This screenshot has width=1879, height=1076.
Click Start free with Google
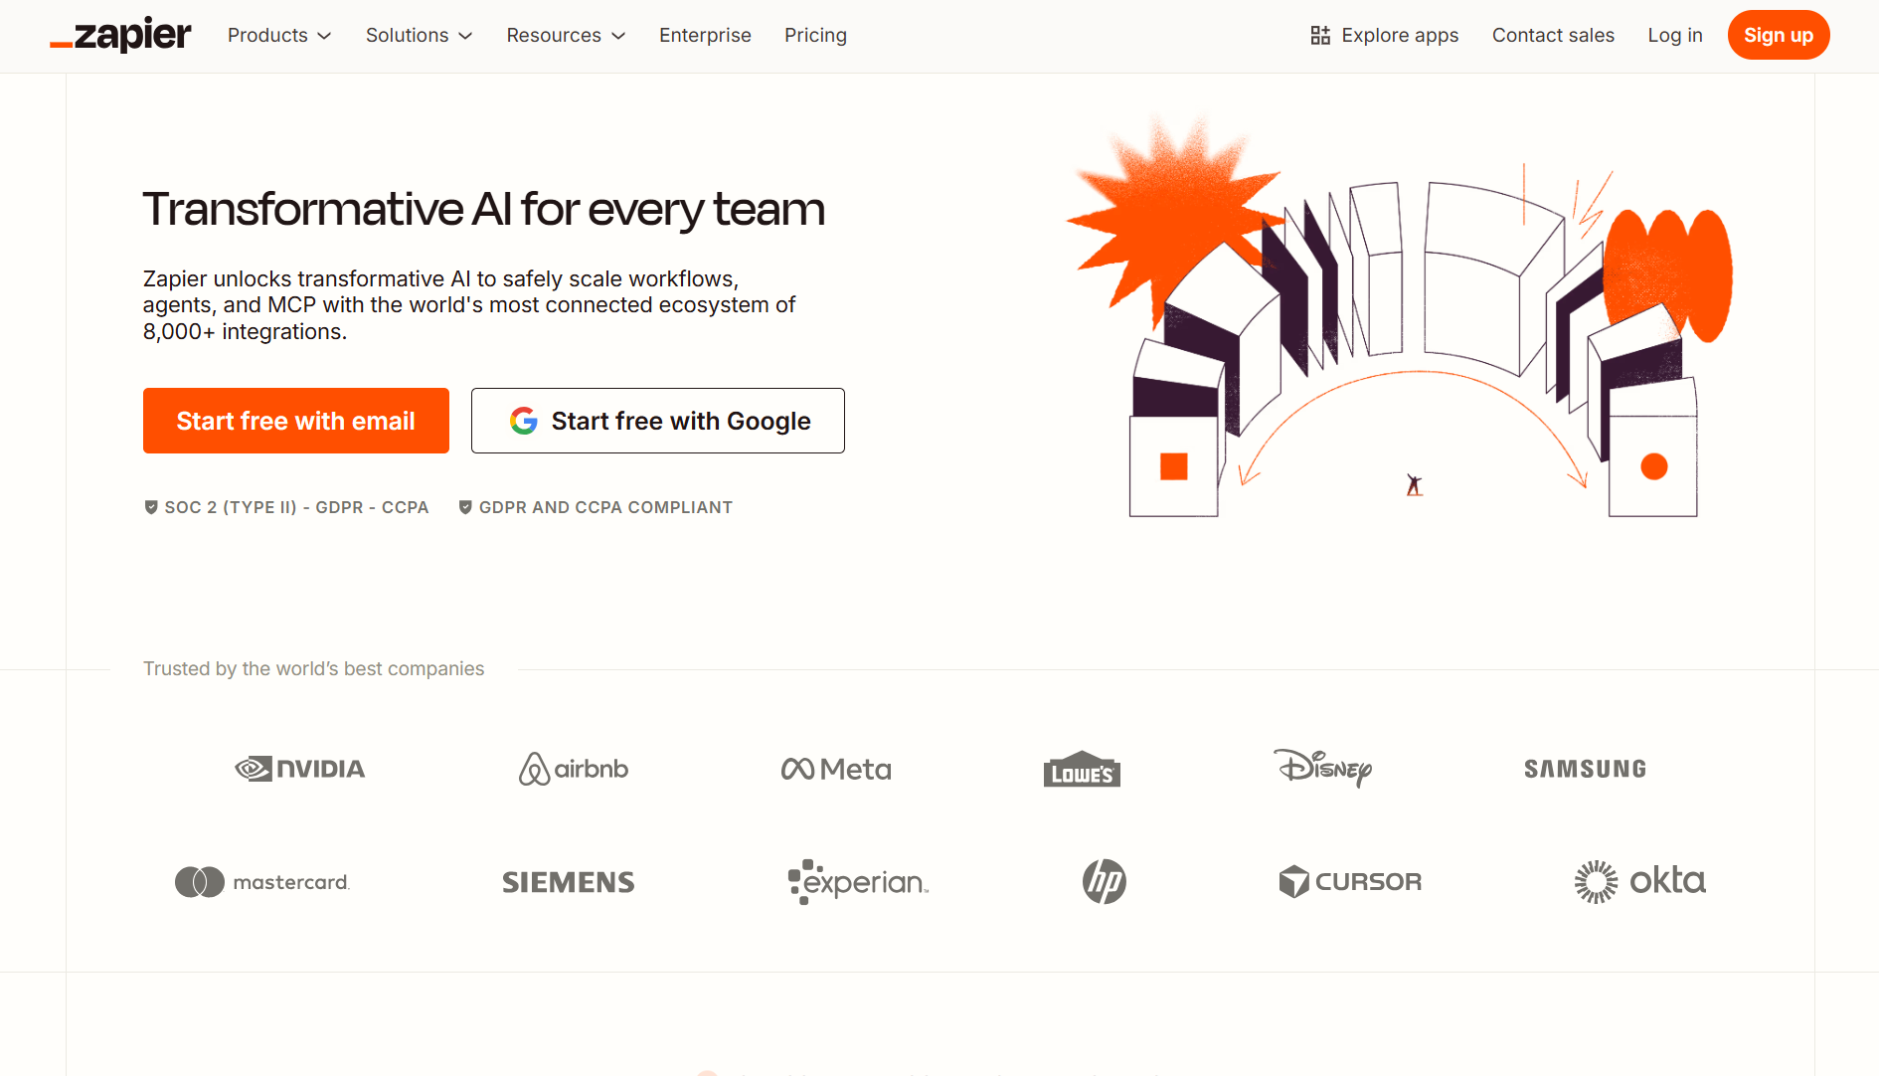point(658,421)
